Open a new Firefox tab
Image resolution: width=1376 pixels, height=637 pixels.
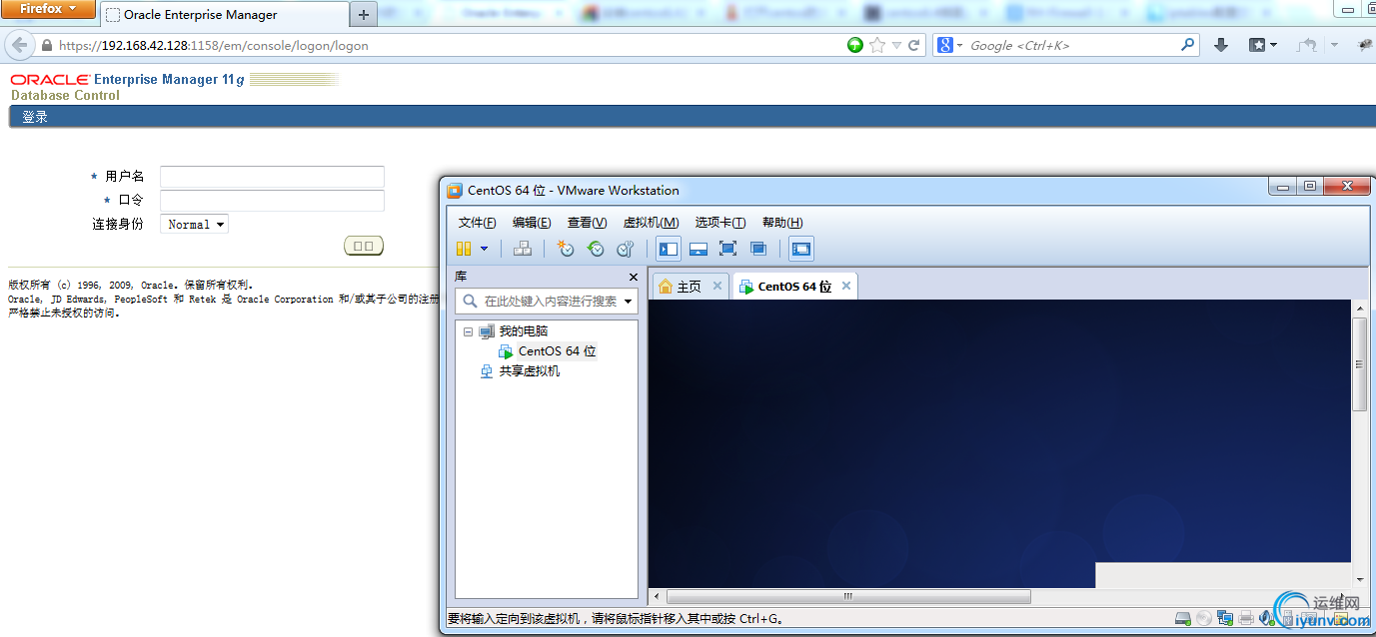(x=364, y=15)
